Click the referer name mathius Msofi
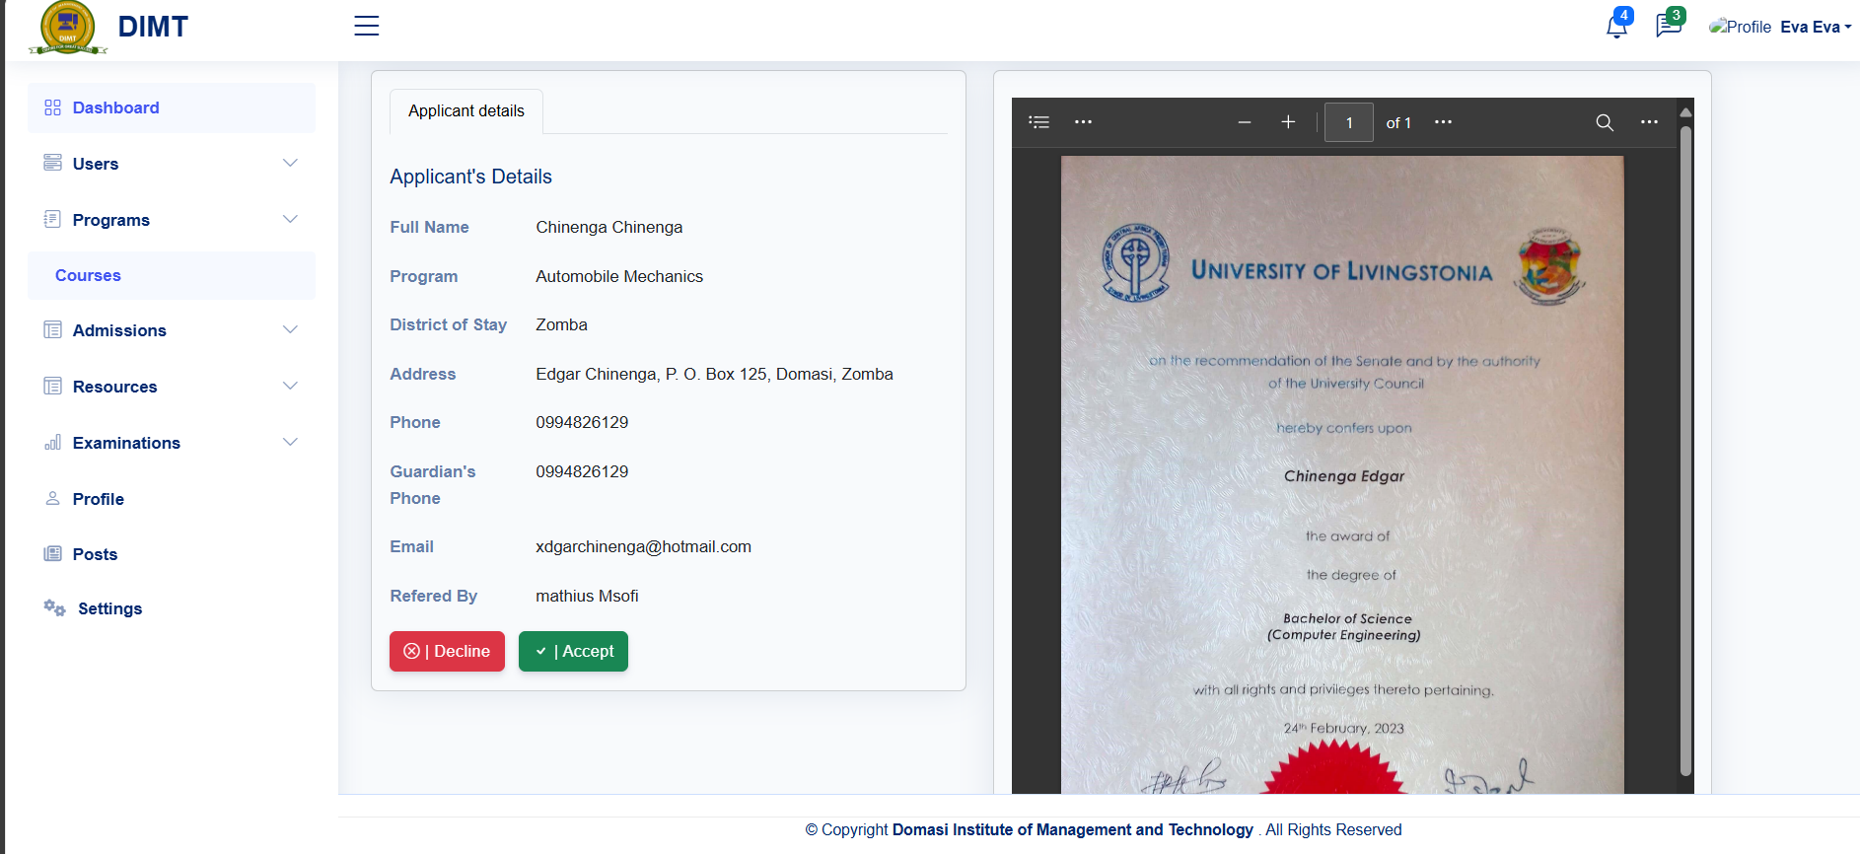The height and width of the screenshot is (854, 1860). 587,596
